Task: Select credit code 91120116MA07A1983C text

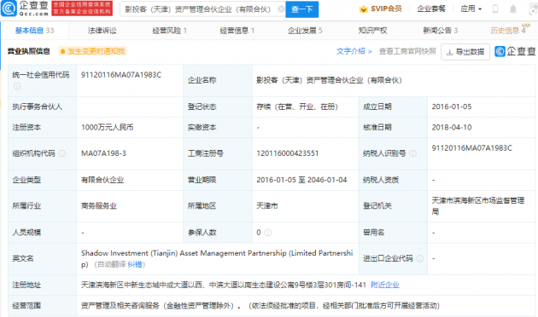Action: [x=121, y=75]
